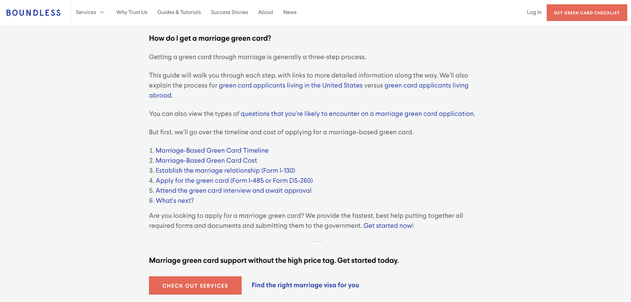Open link for applicants living in the United States

291,85
